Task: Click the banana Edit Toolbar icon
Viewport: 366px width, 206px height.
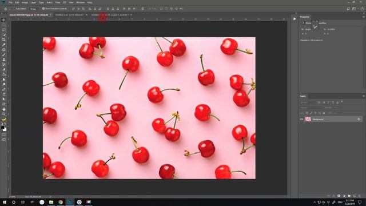Action: coord(4,120)
